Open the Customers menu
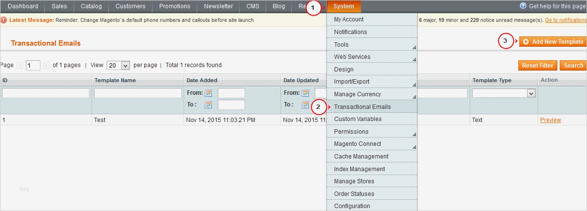587x211 pixels. [131, 6]
